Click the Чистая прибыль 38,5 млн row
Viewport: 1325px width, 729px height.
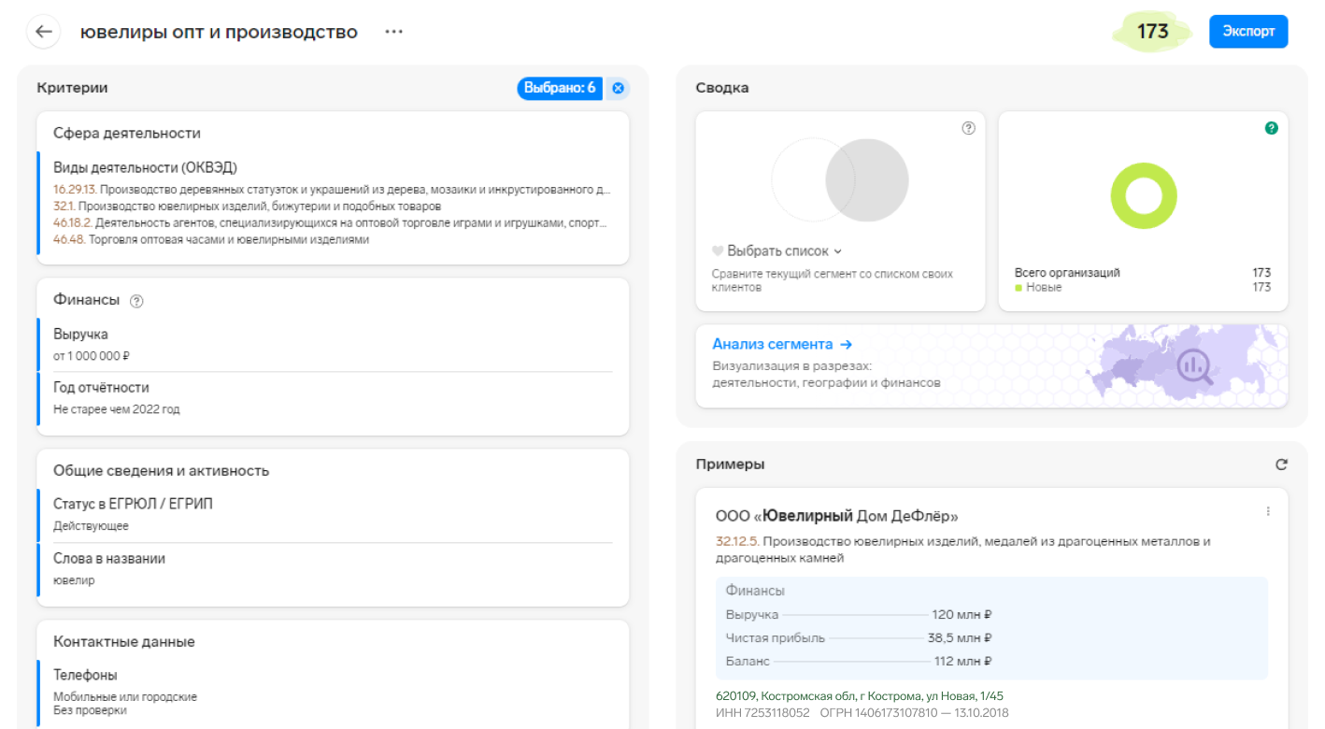[859, 637]
